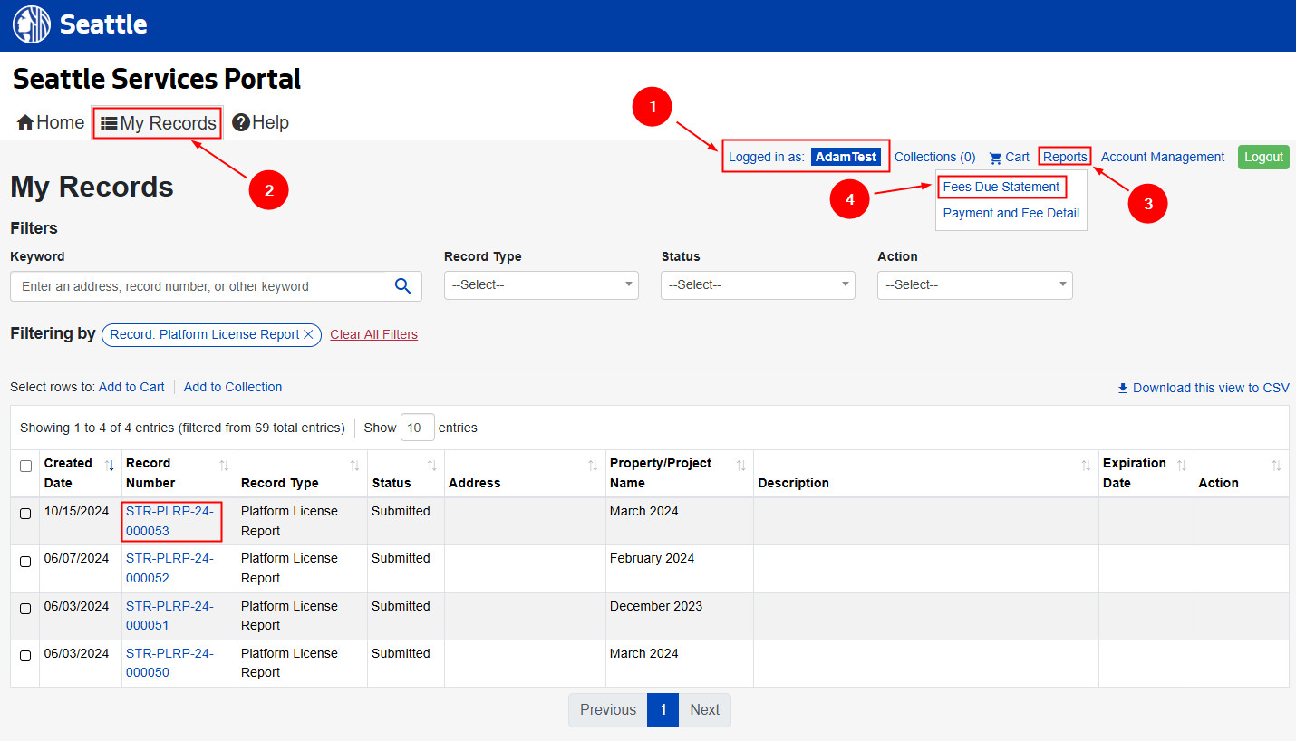The height and width of the screenshot is (741, 1296).
Task: Select the row checkbox for STR-PLRP-24-000053
Action: tap(25, 514)
